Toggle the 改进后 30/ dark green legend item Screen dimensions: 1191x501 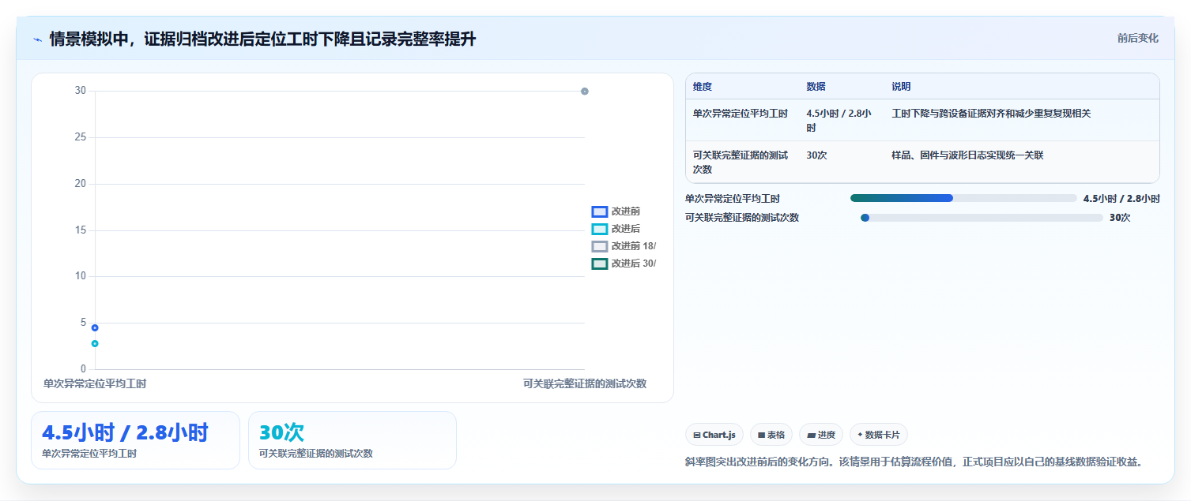click(624, 264)
